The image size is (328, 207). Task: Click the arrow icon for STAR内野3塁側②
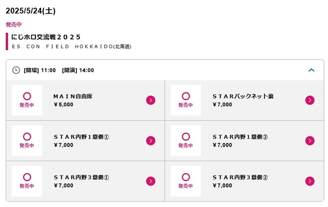(x=310, y=181)
